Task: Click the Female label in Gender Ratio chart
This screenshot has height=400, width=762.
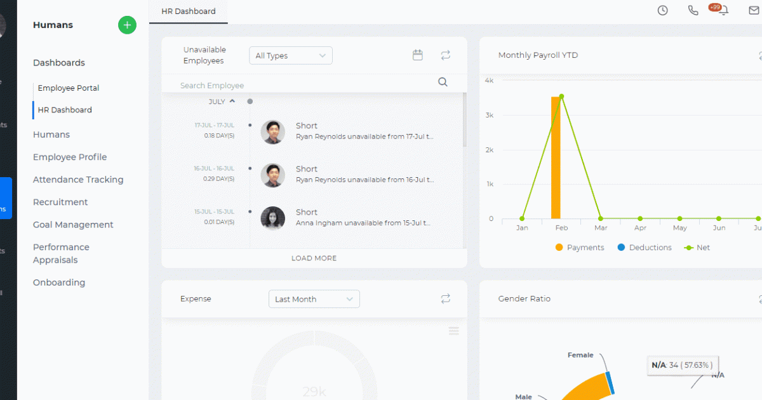Action: tap(580, 355)
